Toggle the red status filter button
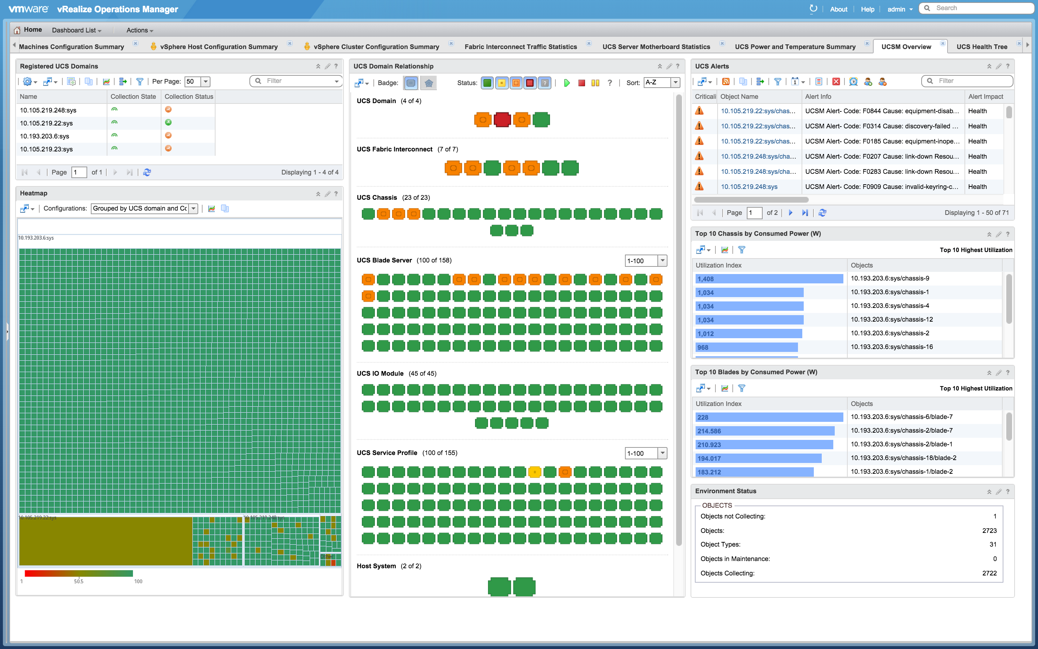Viewport: 1038px width, 649px height. [x=530, y=83]
